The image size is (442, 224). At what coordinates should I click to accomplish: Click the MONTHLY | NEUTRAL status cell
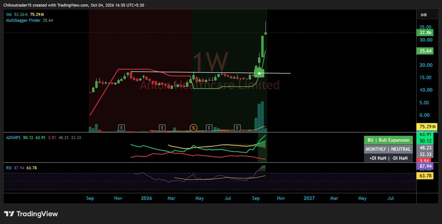point(388,149)
